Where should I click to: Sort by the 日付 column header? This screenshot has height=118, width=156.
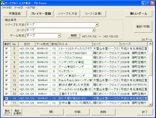pyautogui.click(x=27, y=44)
